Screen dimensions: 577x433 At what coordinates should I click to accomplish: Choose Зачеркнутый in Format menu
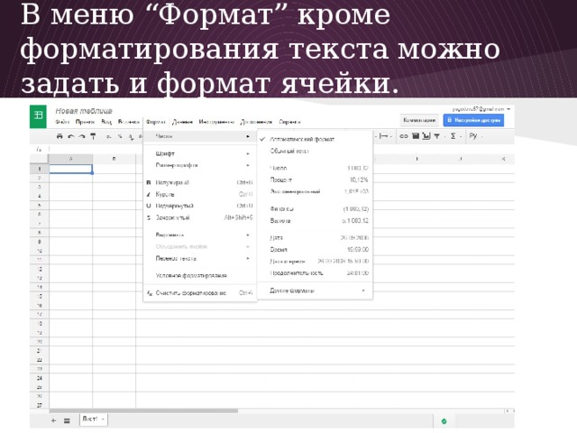(200, 217)
